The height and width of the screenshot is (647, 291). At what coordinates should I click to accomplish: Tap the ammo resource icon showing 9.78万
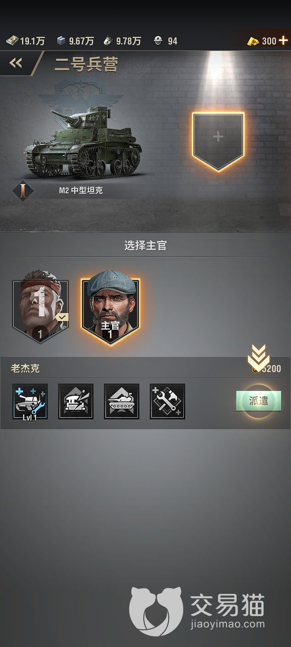click(108, 41)
